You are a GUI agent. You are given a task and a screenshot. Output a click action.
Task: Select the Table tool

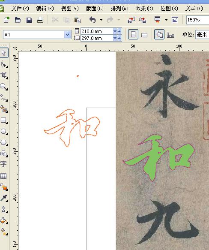pyautogui.click(x=3, y=176)
